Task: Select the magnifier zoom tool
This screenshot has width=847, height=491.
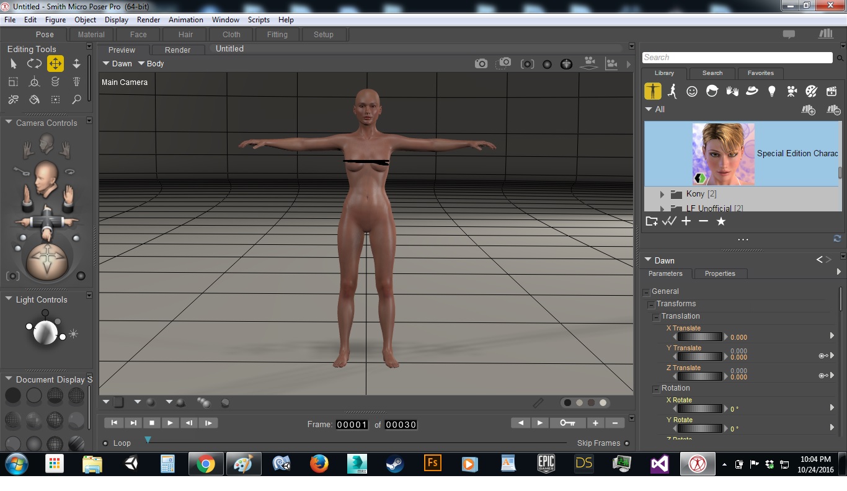Action: tap(76, 99)
